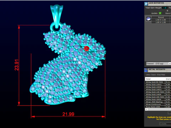The image size is (171, 128).
Task: Select the Rose Gold 10KR row
Action: click(x=158, y=107)
